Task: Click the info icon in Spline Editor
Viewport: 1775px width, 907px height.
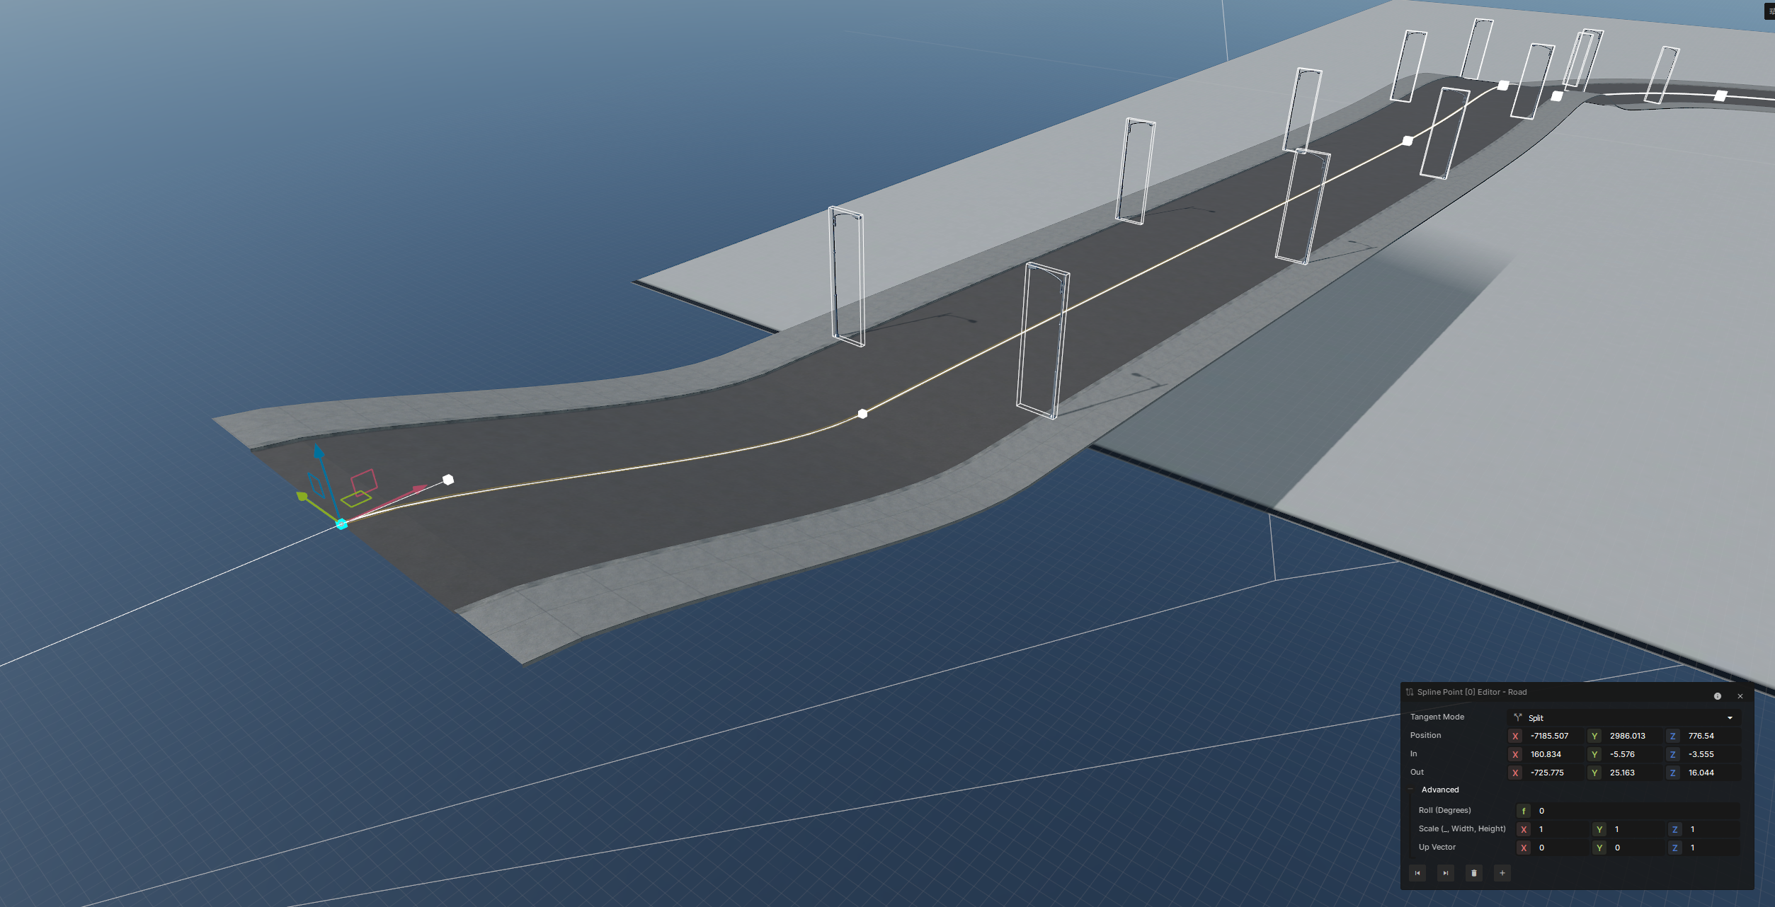Action: 1717,696
